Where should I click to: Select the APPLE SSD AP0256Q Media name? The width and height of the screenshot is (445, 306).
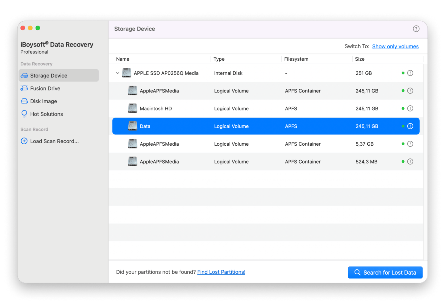pos(166,73)
